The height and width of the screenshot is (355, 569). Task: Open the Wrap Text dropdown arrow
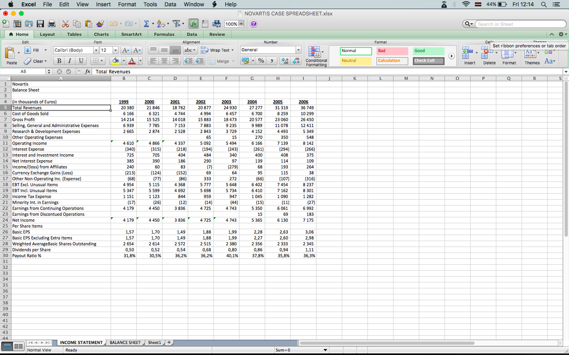click(232, 50)
